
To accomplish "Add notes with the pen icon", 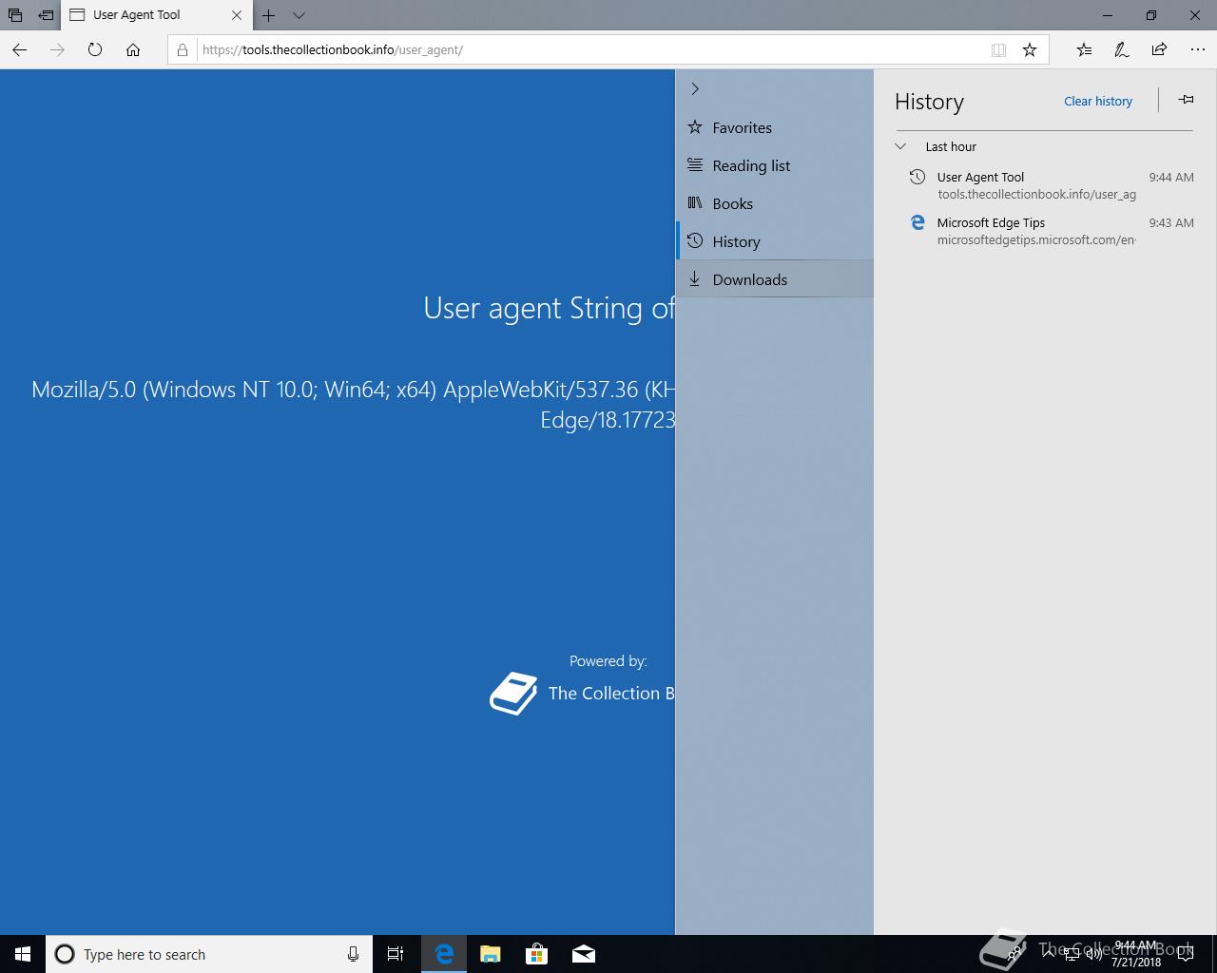I will 1122,49.
